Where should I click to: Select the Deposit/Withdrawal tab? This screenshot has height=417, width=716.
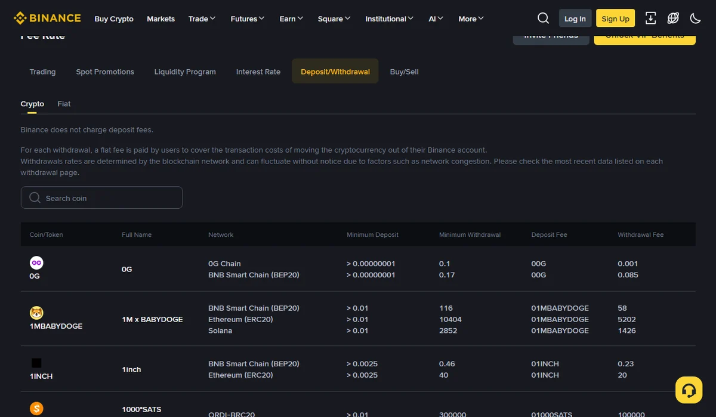(335, 72)
